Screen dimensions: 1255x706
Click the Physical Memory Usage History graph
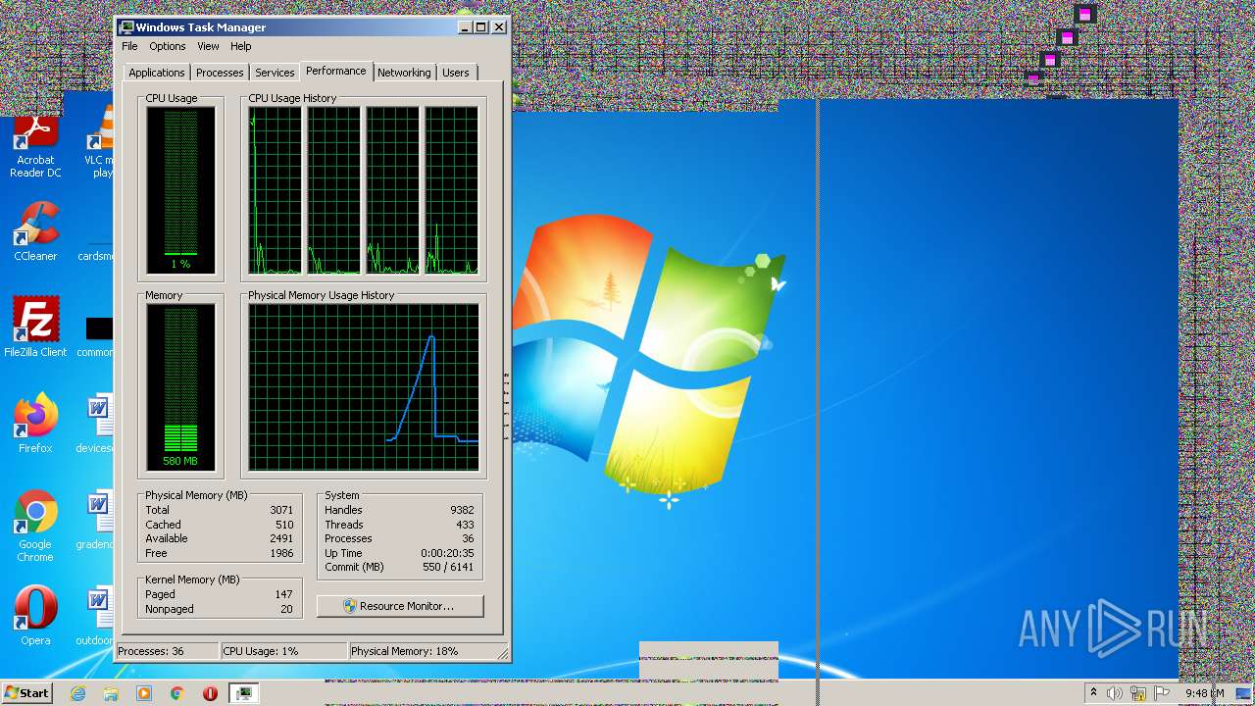(x=364, y=387)
